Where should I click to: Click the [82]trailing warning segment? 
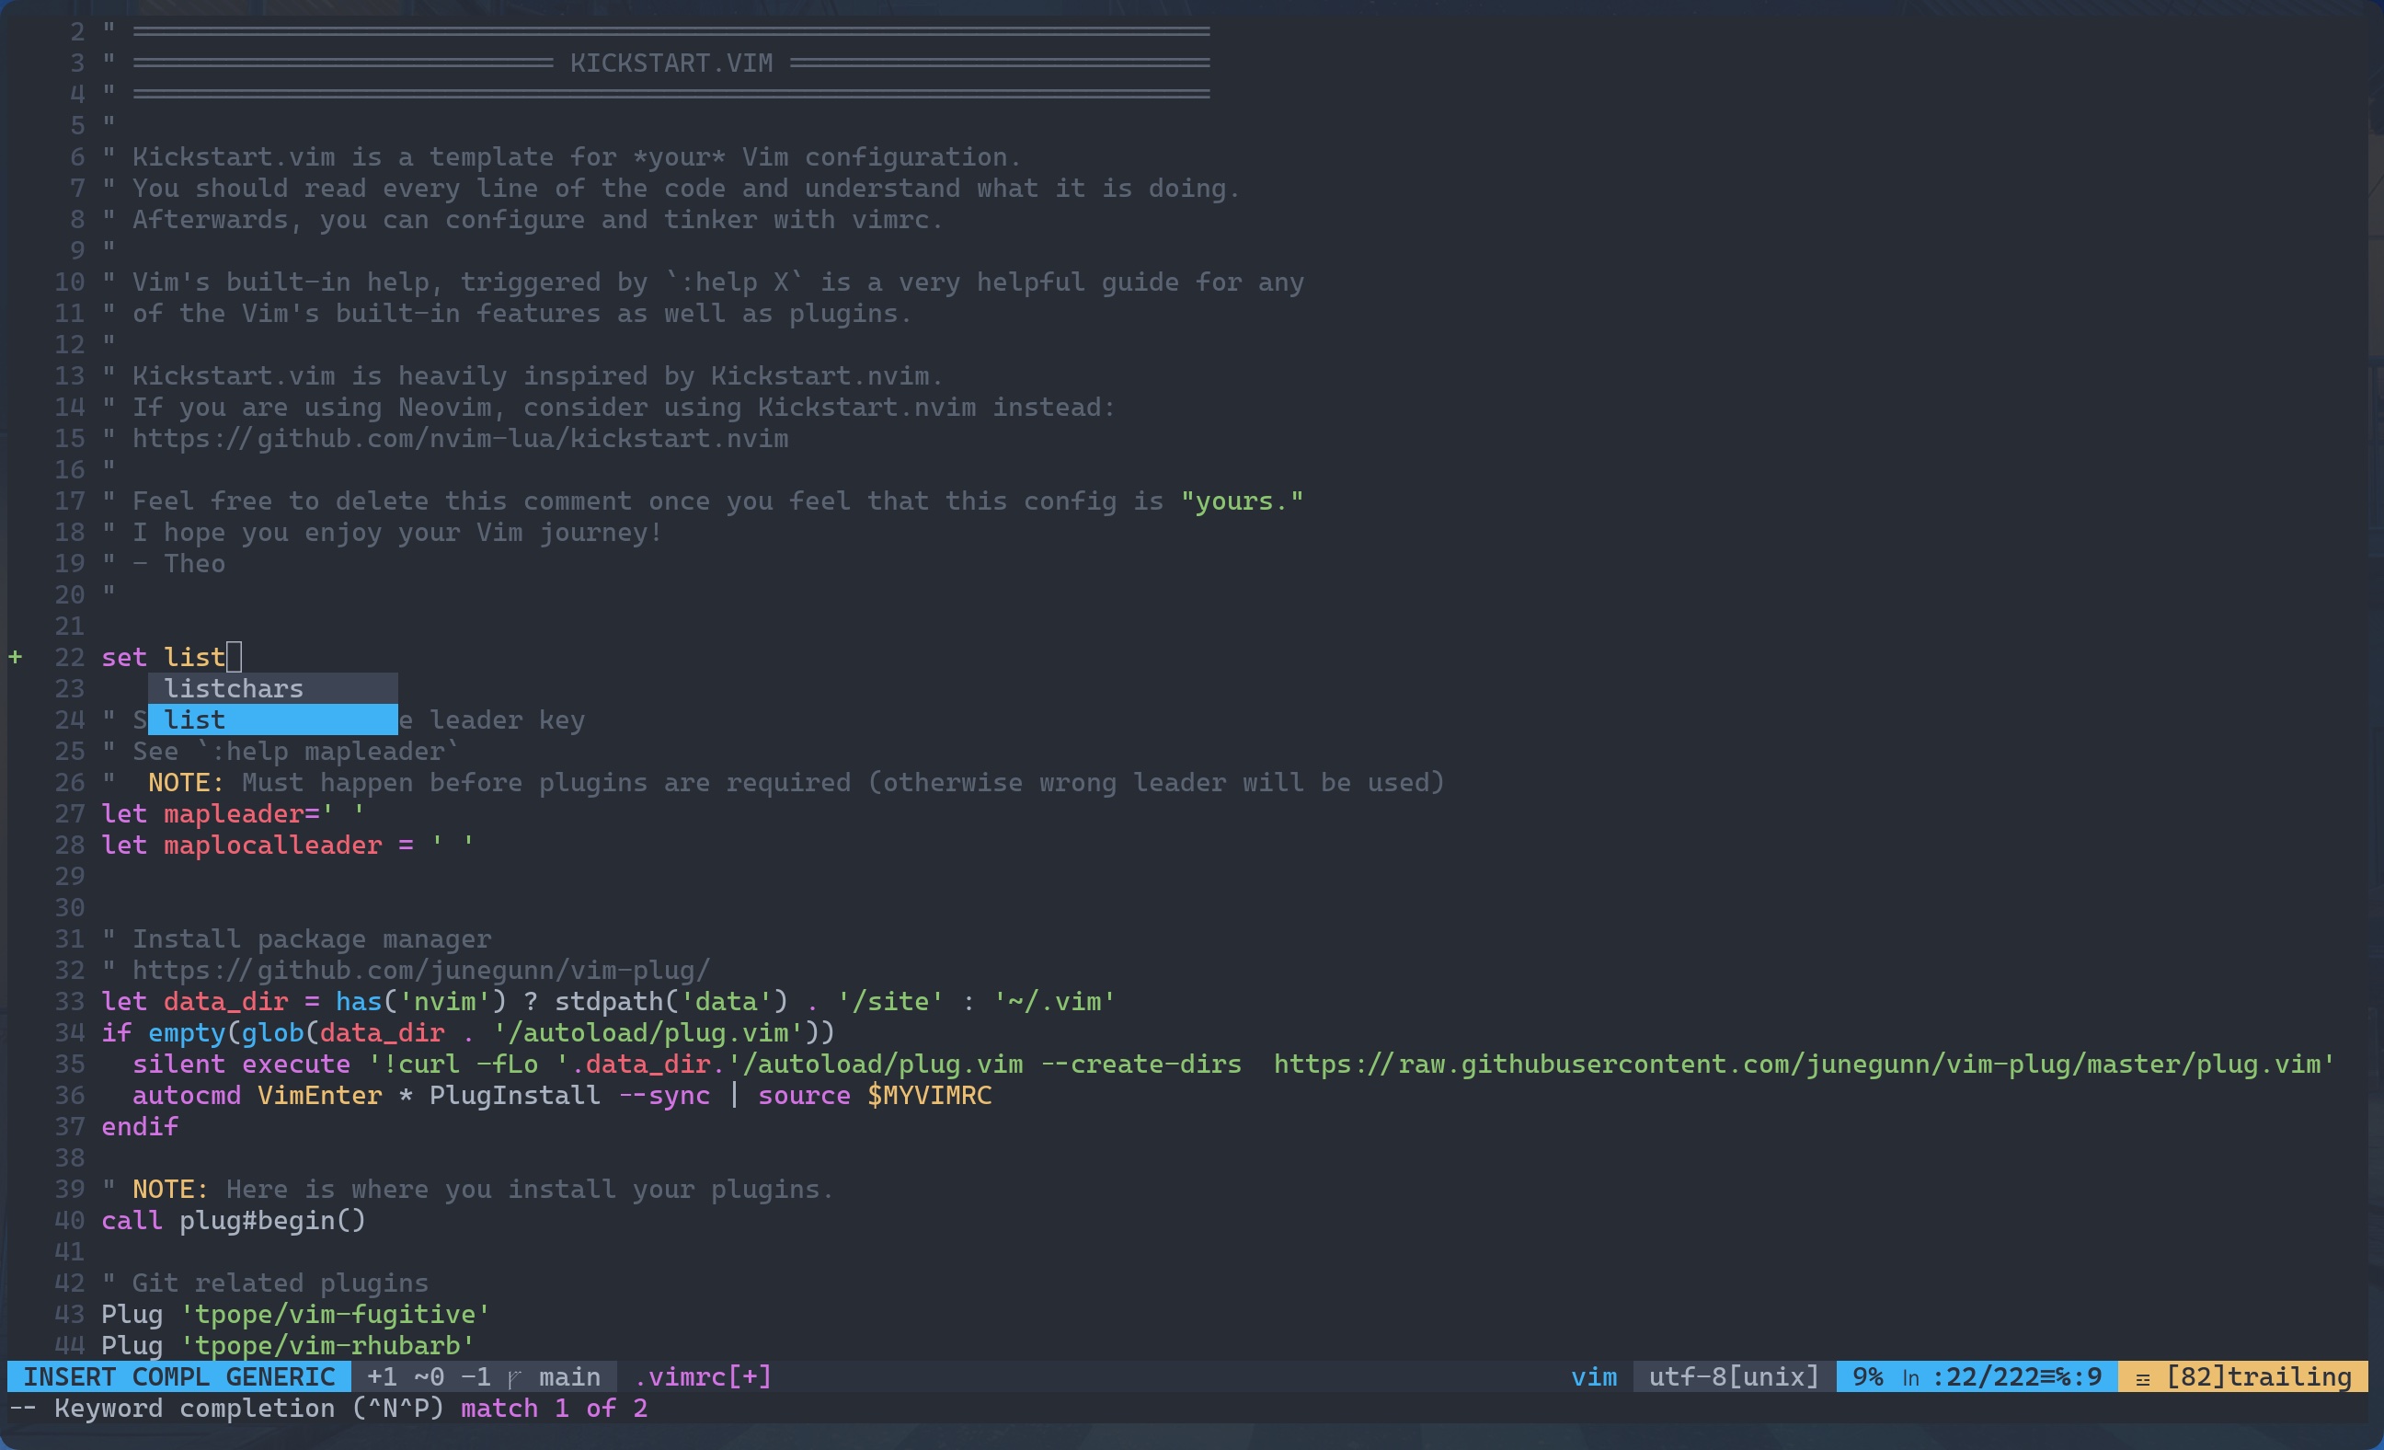point(2258,1376)
